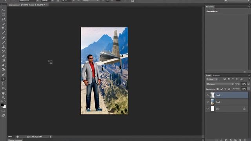The height and width of the screenshot is (141, 251).
Task: Select the Lasso tool
Action: coord(3,19)
